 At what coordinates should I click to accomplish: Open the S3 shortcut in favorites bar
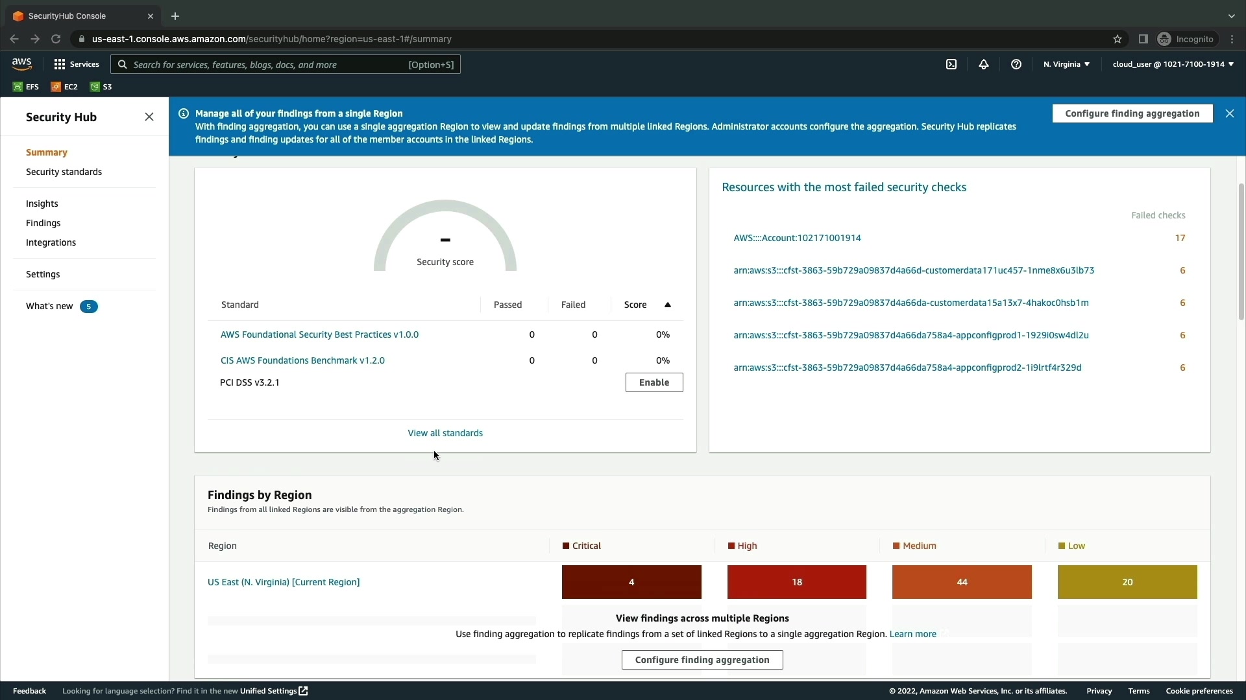click(101, 87)
